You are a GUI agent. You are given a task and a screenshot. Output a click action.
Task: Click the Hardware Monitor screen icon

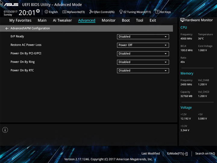click(x=182, y=20)
